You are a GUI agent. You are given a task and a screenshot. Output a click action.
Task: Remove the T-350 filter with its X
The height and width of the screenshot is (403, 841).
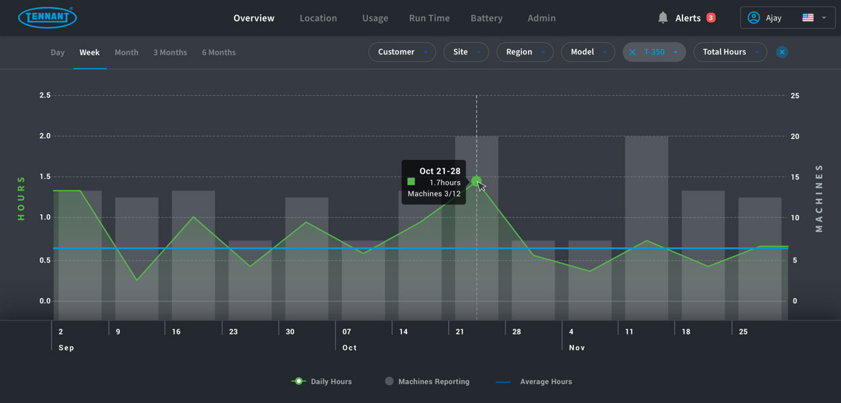[632, 52]
